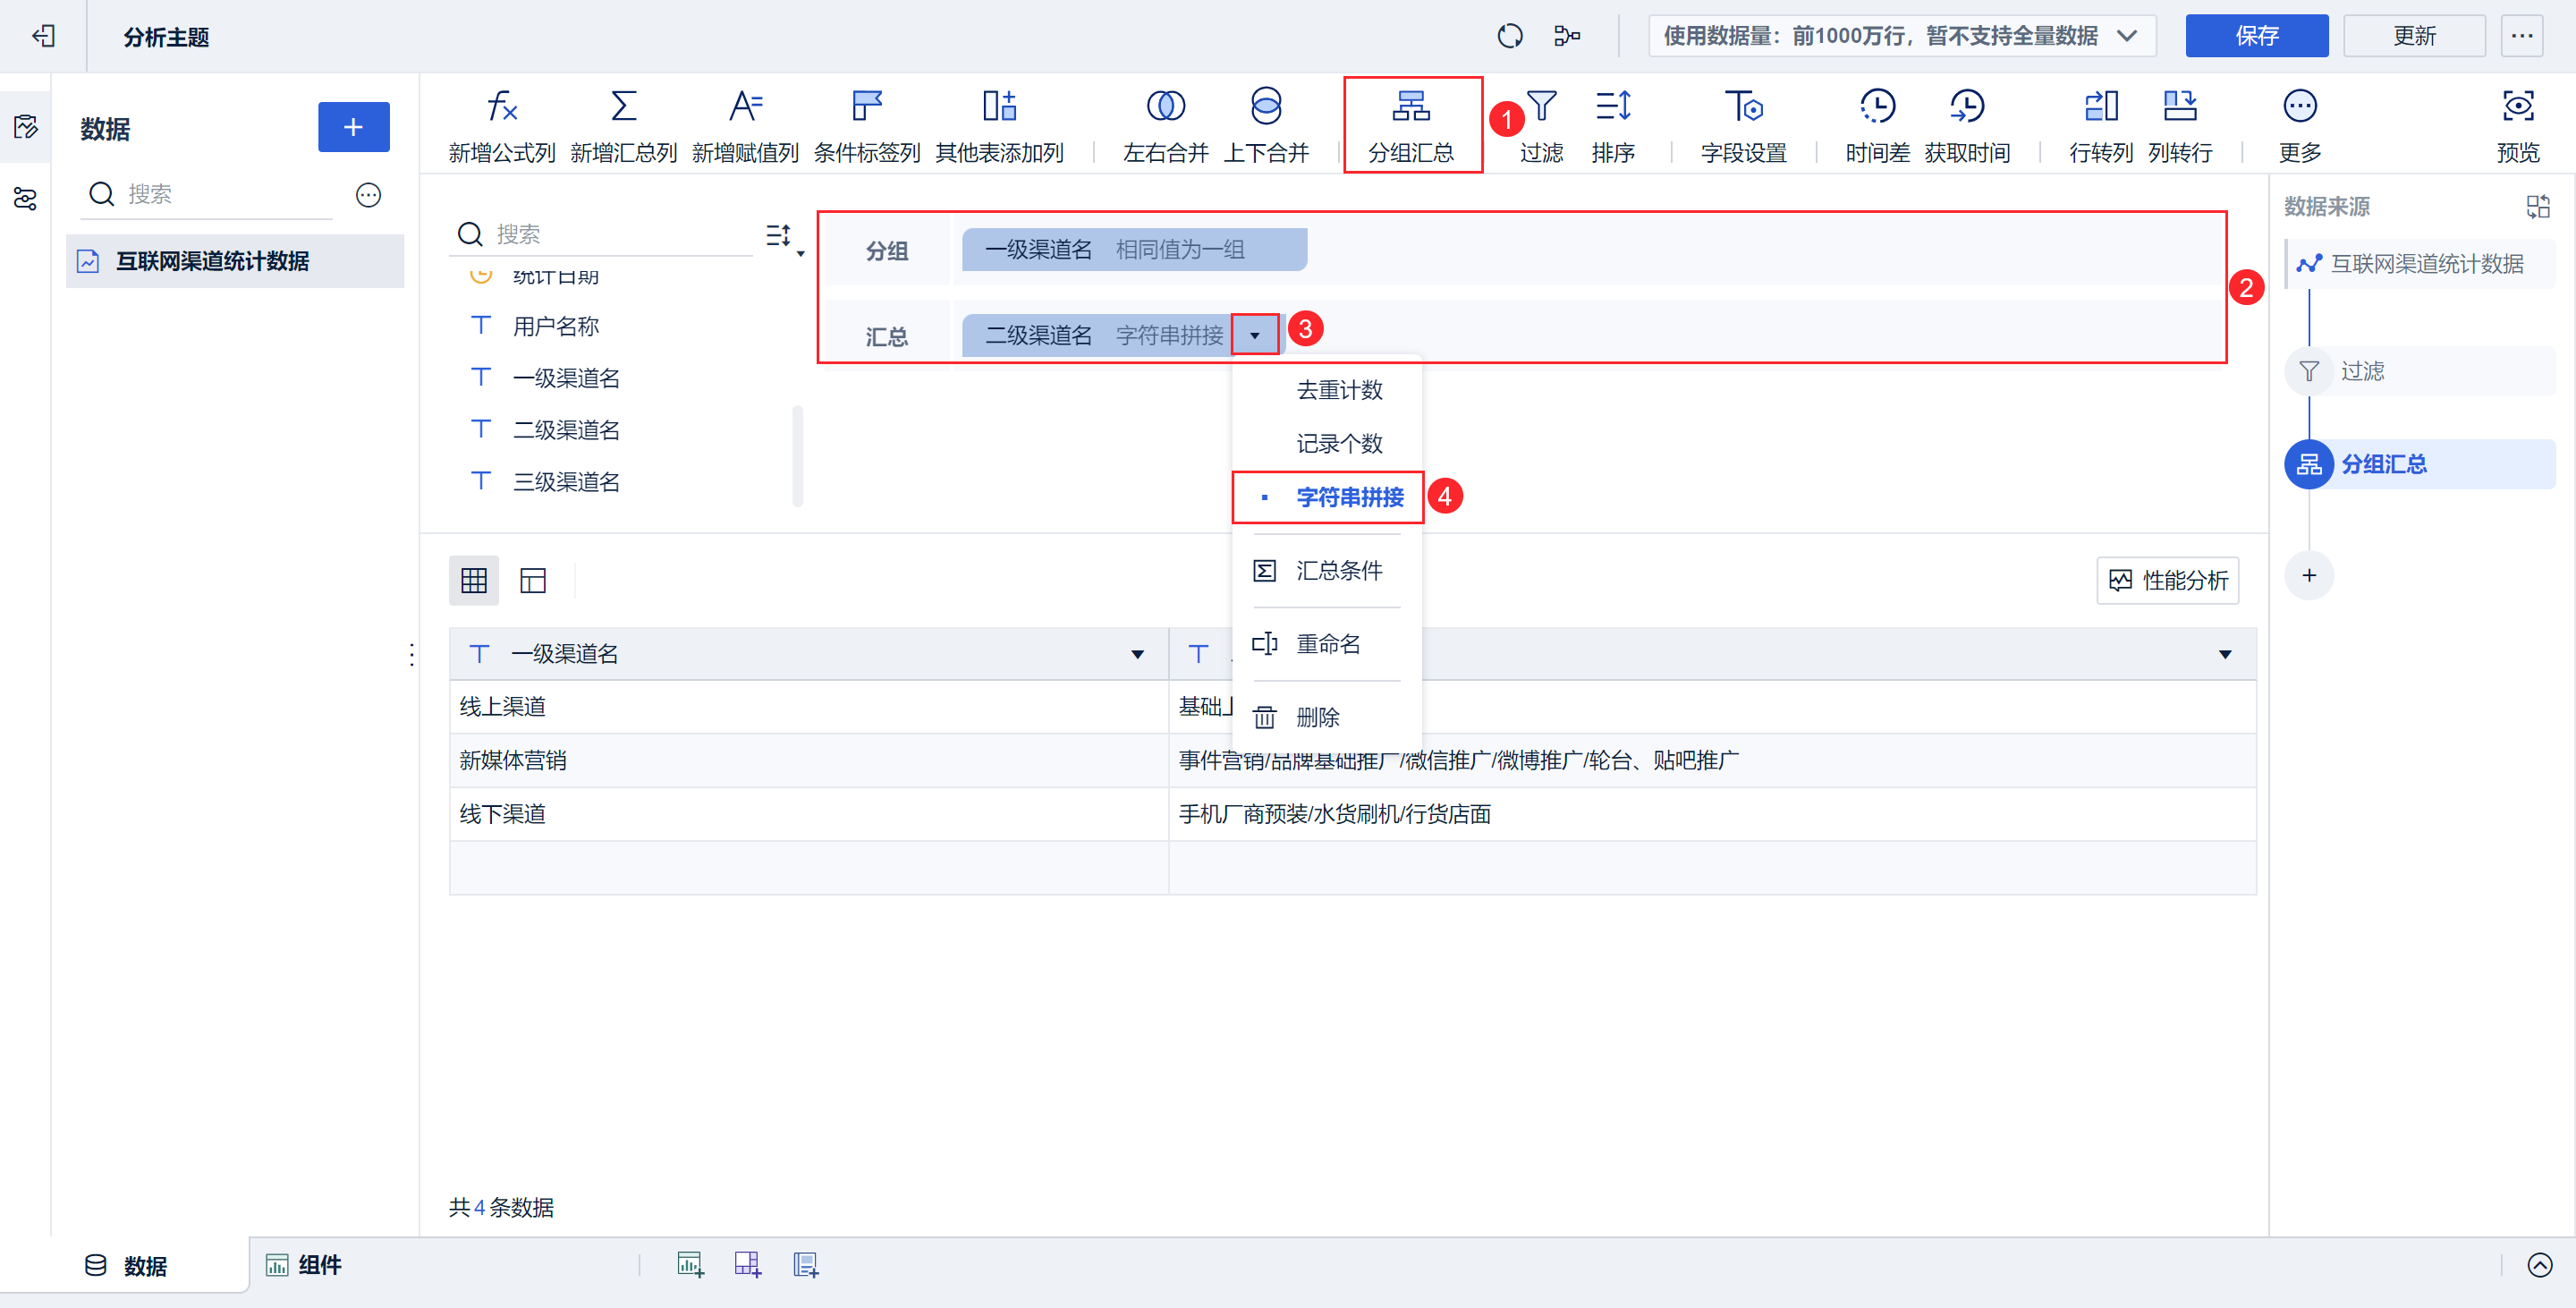Open the 过滤 filter tool in toolbar

point(1541,106)
